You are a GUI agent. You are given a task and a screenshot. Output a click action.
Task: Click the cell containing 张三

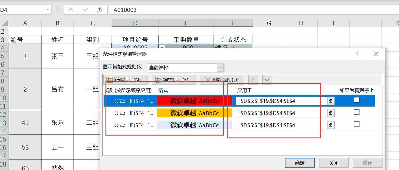coord(57,56)
